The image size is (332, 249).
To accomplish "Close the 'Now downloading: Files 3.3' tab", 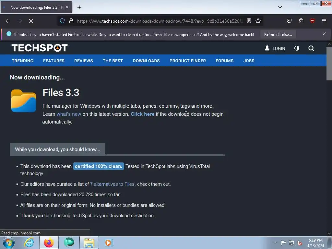I will click(67, 7).
